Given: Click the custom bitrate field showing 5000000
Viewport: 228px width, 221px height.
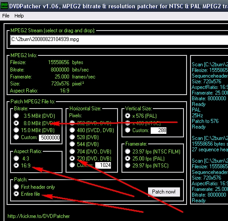Looking at the screenshot, I should click(49, 138).
